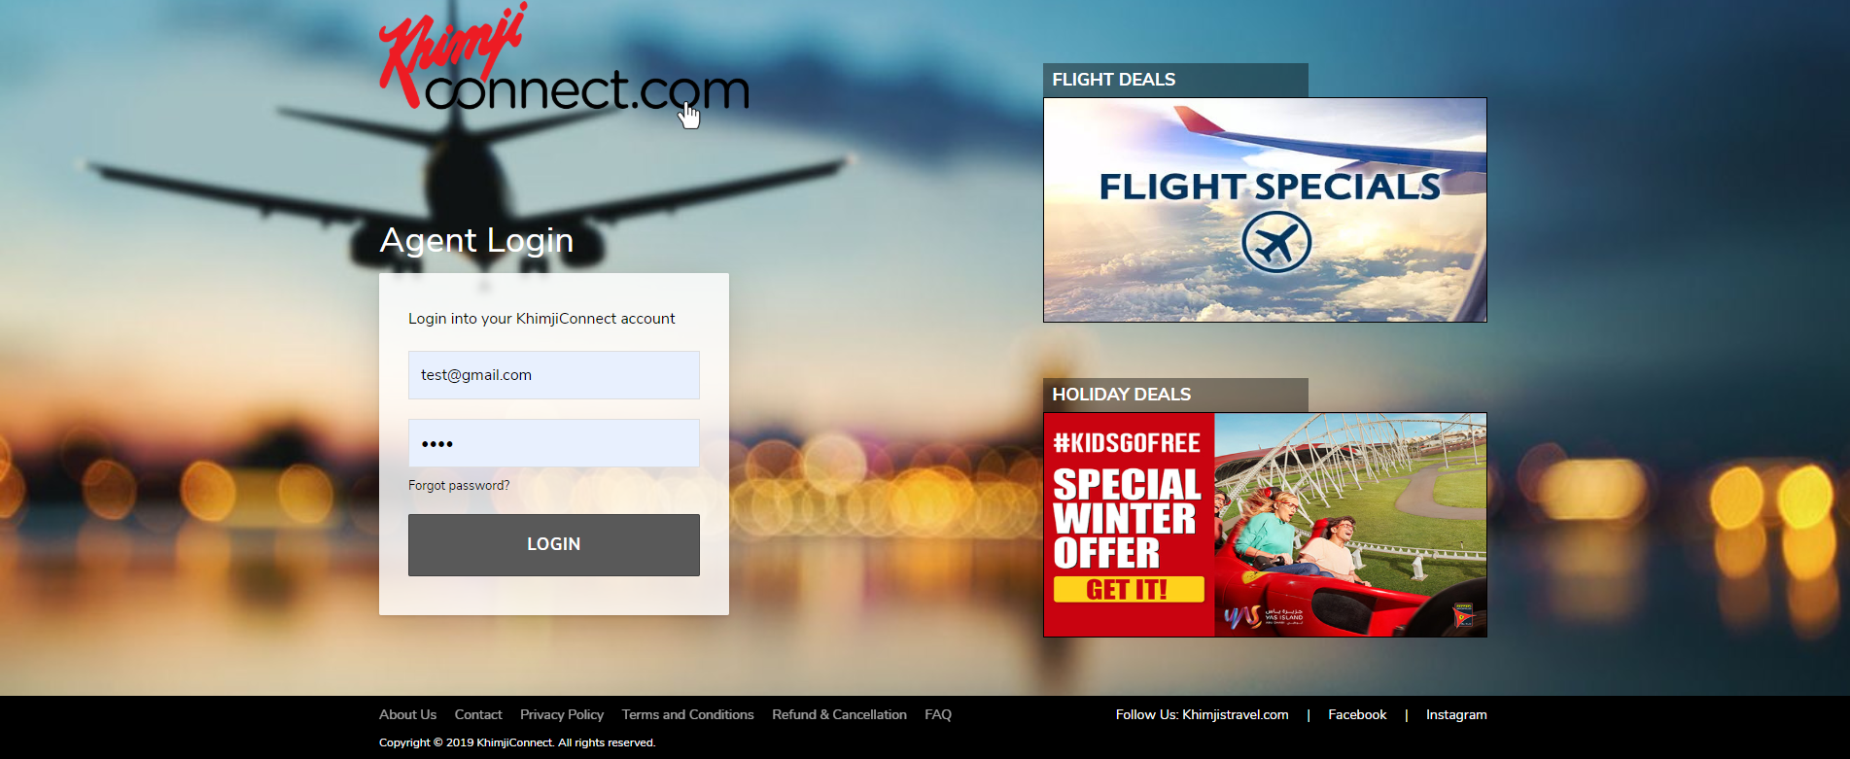The image size is (1850, 759).
Task: Open Refund & Cancellation link
Action: 840,714
